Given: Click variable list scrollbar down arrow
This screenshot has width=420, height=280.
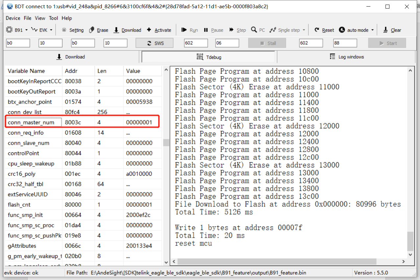Looking at the screenshot, I should (x=166, y=262).
